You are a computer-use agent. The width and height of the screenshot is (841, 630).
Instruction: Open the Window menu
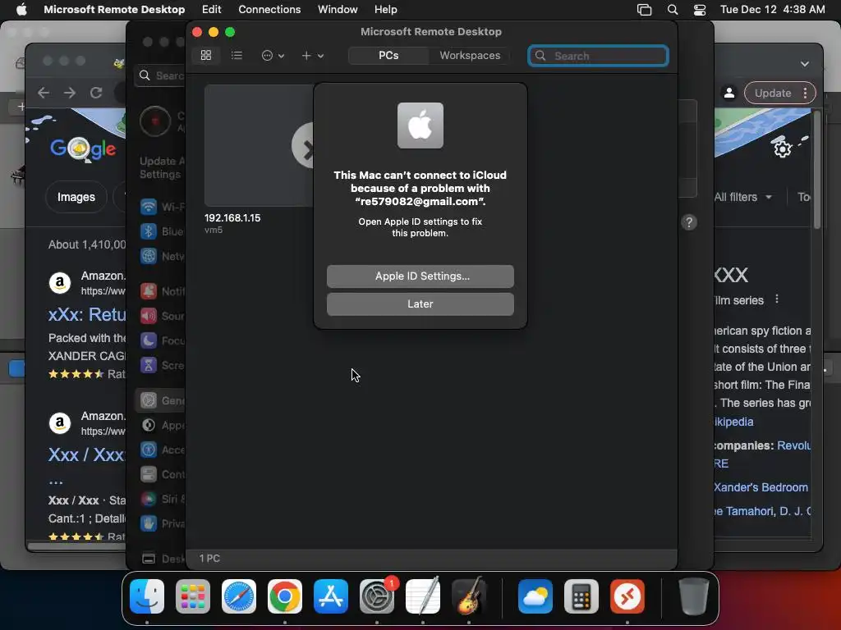click(338, 9)
